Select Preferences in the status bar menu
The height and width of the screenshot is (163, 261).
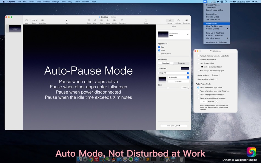(x=212, y=24)
